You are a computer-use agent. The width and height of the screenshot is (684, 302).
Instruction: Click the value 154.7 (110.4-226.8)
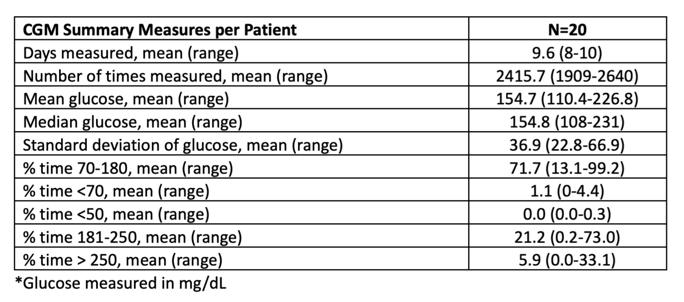click(x=567, y=99)
